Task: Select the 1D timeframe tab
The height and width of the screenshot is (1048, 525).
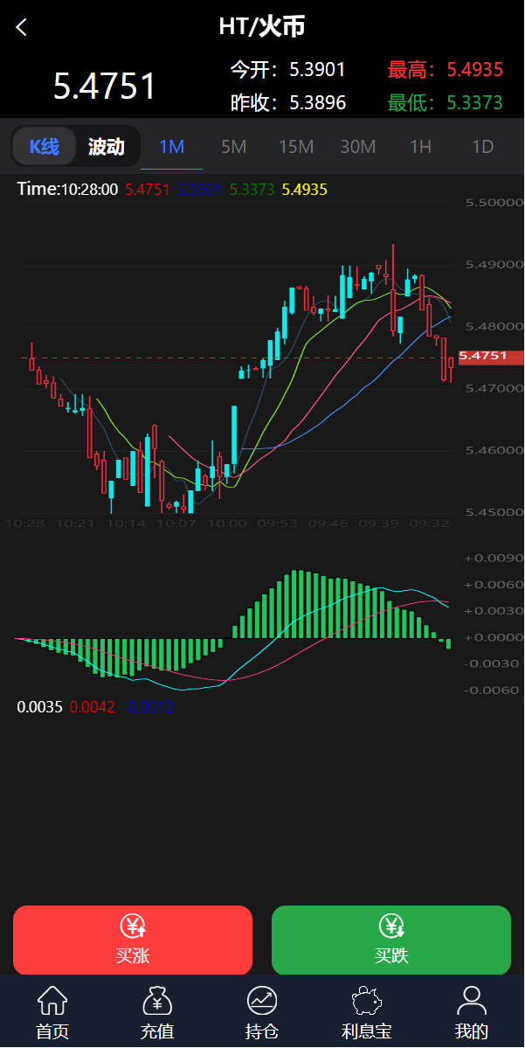Action: pyautogui.click(x=482, y=147)
